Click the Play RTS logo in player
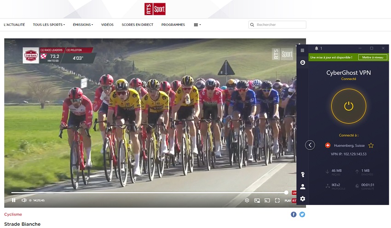391x228 pixels. pyautogui.click(x=291, y=200)
